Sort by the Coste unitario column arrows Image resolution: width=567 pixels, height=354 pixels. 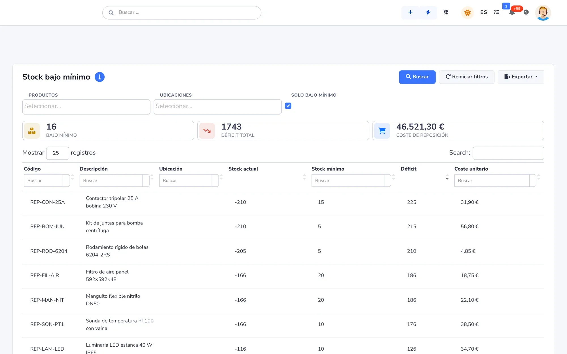539,177
